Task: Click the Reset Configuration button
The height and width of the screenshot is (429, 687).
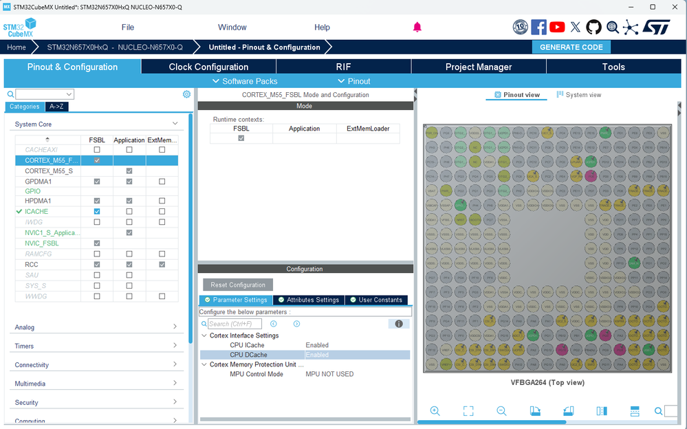Action: (x=238, y=285)
